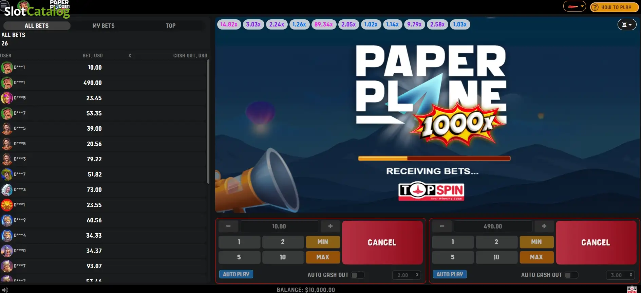Click the TopSpin logo in game area

[431, 191]
